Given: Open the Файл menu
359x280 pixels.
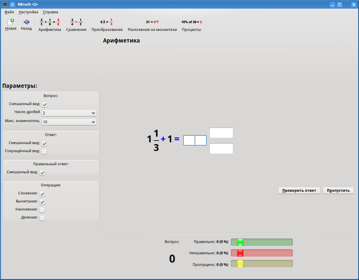Looking at the screenshot, I should (9, 12).
